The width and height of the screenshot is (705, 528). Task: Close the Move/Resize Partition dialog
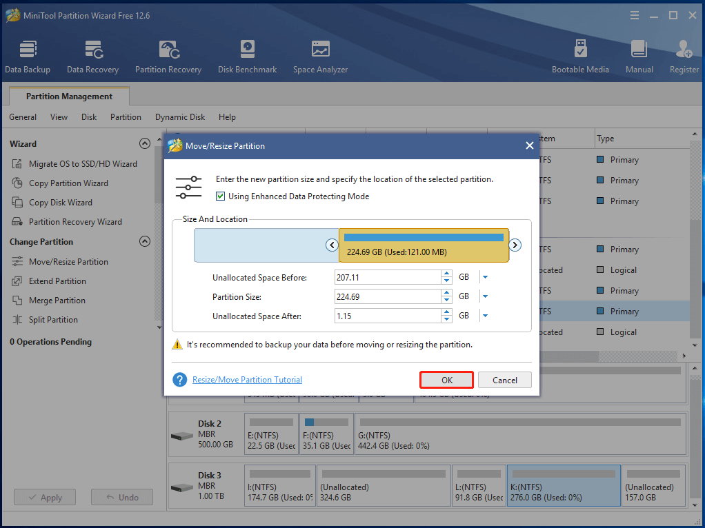530,145
